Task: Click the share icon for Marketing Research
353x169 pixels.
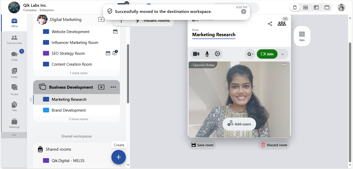Action: (x=270, y=24)
